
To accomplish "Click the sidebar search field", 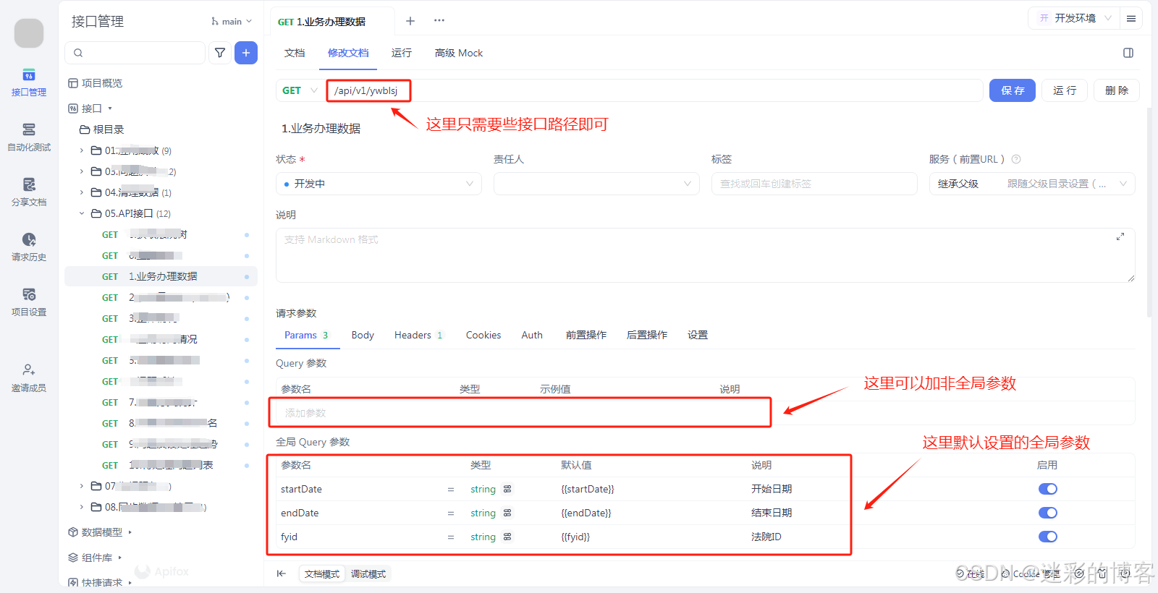I will pos(135,53).
